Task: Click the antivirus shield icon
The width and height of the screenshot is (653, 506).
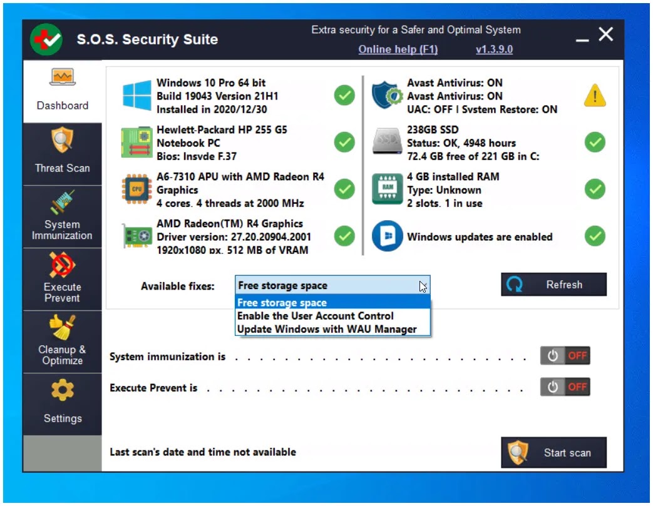Action: 388,95
